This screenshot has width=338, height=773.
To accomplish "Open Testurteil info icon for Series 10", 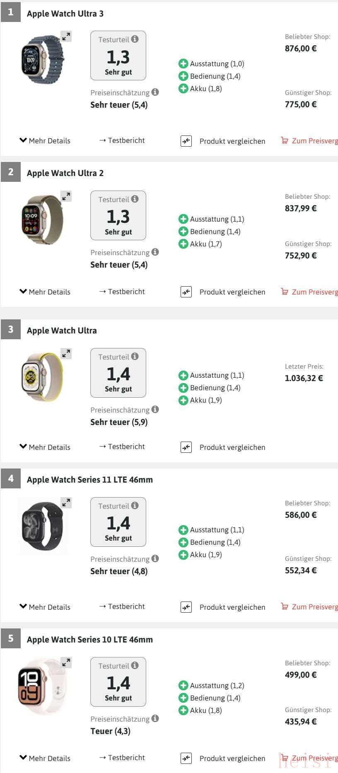I will pyautogui.click(x=135, y=666).
